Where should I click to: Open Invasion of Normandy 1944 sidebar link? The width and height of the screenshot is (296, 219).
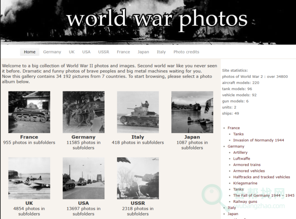point(258,140)
